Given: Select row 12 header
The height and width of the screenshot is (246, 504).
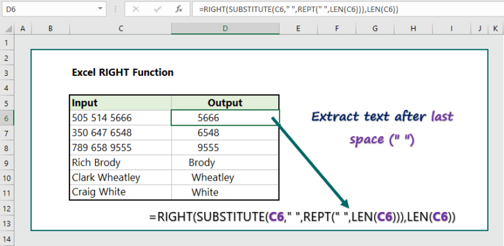Looking at the screenshot, I should (x=7, y=209).
